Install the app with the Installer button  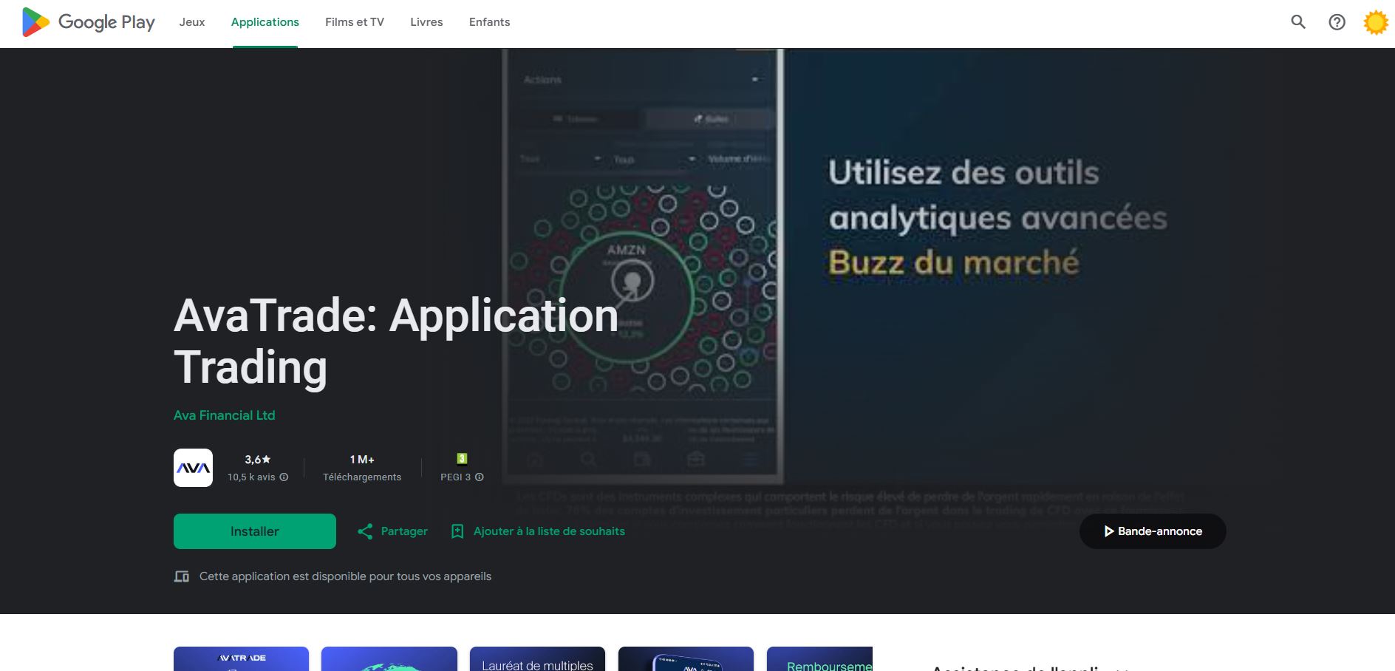coord(255,531)
